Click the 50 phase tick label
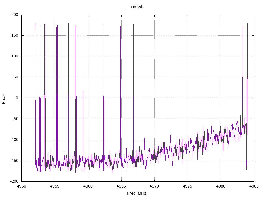The image size is (262, 197). tap(16, 77)
